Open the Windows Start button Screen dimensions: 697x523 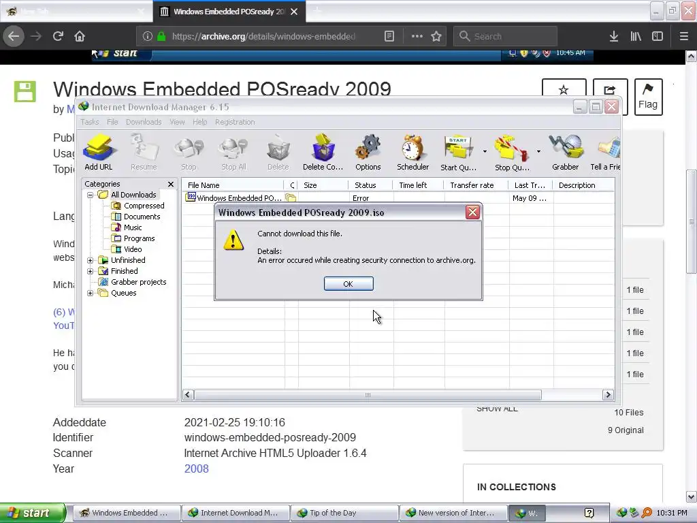point(33,513)
